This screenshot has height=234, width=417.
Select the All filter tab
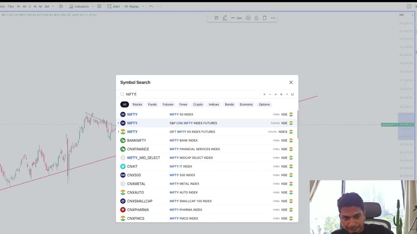tap(124, 104)
